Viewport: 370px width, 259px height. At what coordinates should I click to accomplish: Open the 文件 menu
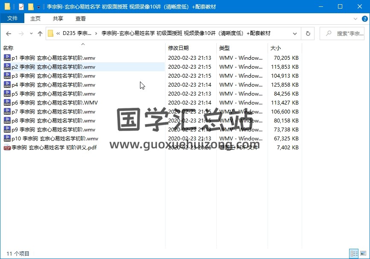coord(12,19)
